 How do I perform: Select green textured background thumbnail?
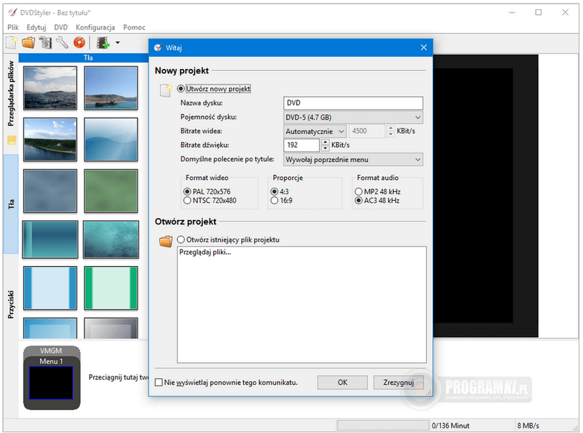coord(111,191)
